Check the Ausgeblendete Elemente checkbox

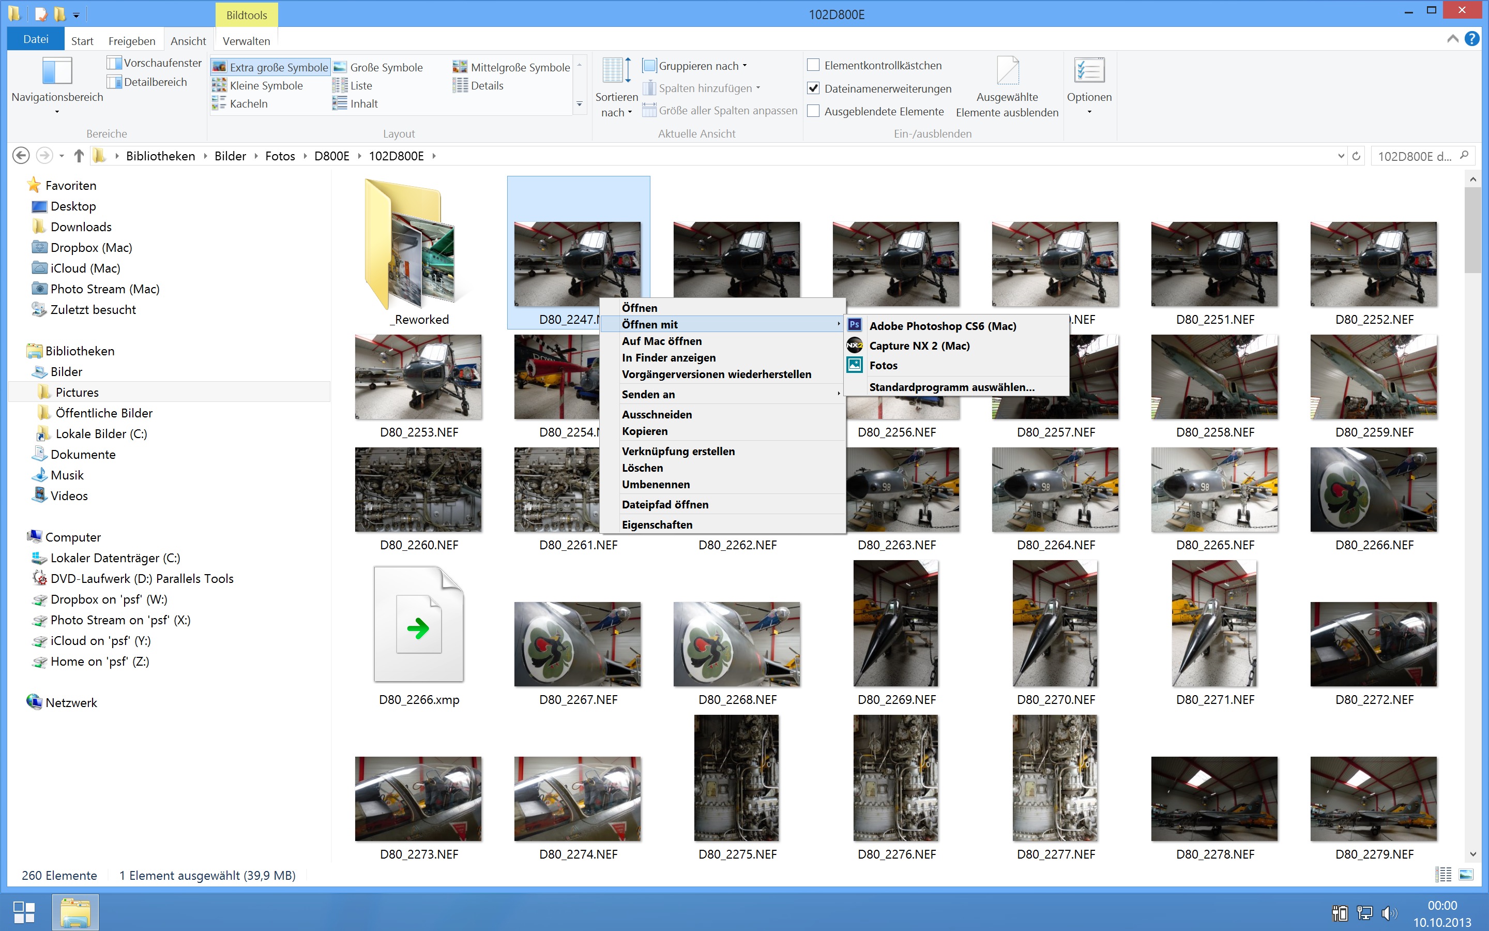(813, 111)
